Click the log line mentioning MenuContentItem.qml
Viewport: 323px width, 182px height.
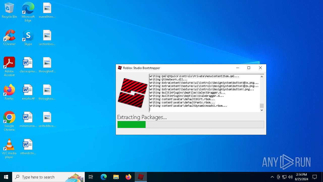(x=194, y=76)
